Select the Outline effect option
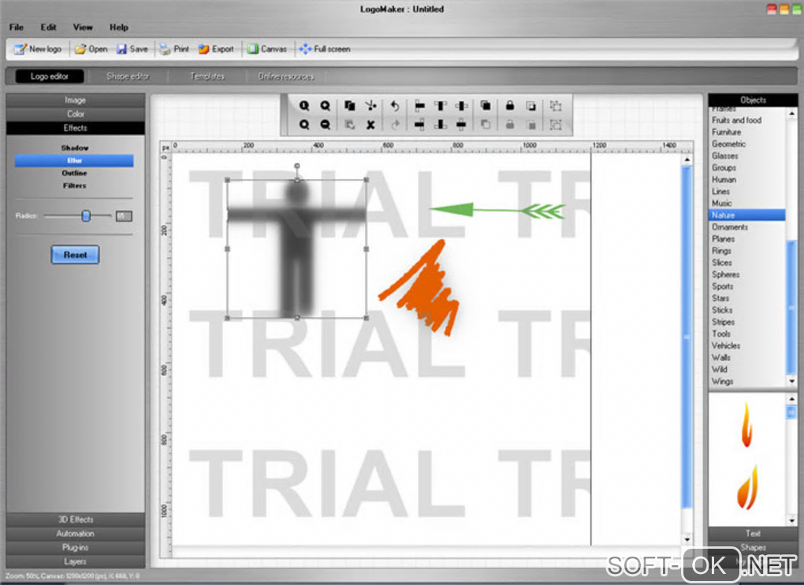The height and width of the screenshot is (585, 804). (74, 173)
